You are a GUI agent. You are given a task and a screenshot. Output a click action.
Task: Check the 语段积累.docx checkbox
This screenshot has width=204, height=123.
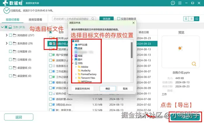[50, 99]
